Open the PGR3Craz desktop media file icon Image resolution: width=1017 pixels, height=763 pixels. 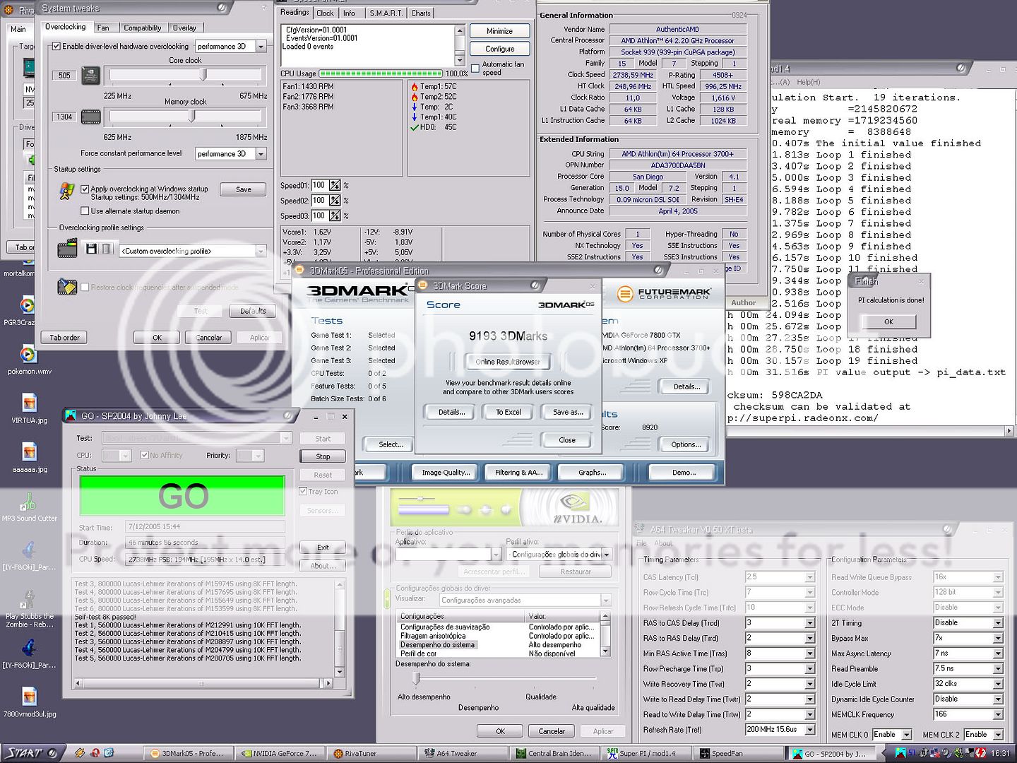pyautogui.click(x=27, y=305)
